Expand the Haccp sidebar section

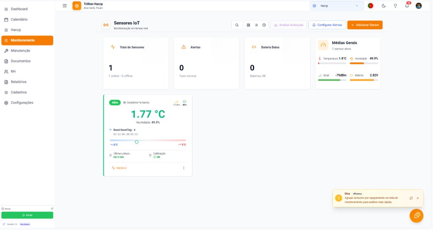(27, 30)
